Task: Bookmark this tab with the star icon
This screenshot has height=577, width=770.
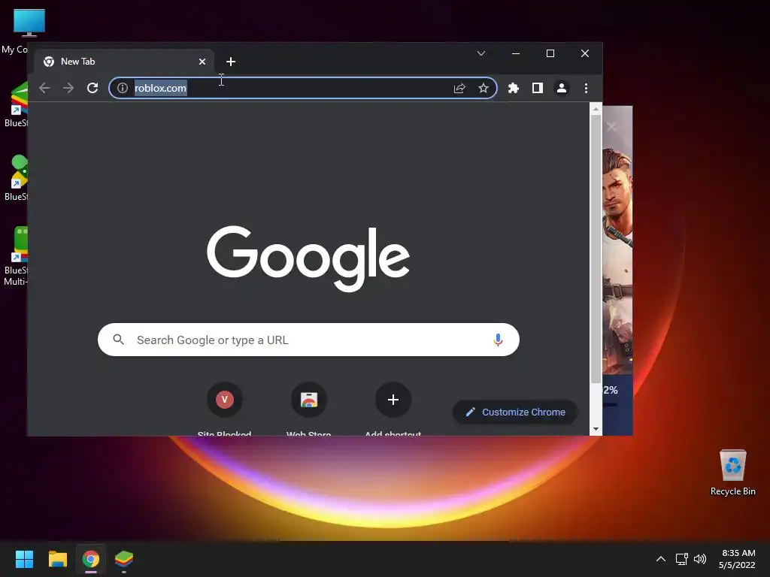Action: (x=484, y=88)
